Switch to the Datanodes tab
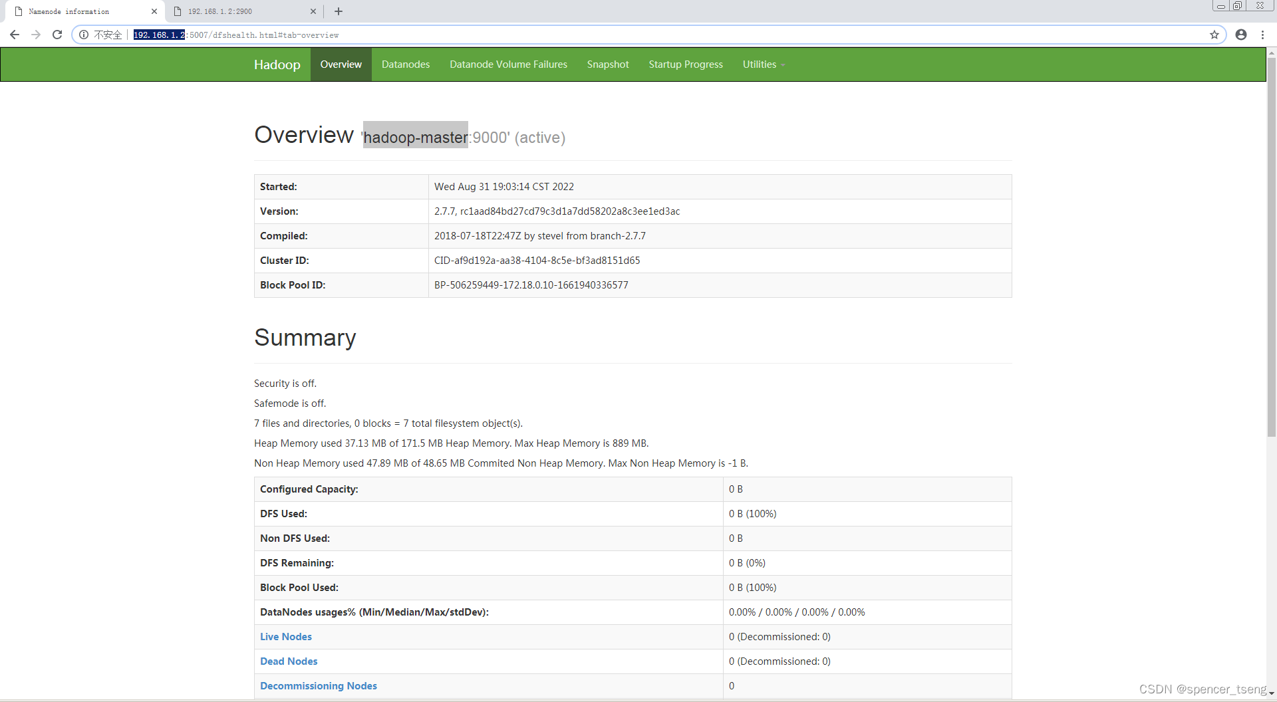This screenshot has width=1277, height=702. pyautogui.click(x=405, y=64)
